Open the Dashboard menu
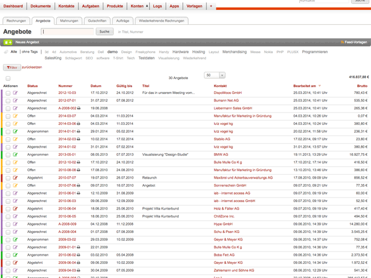Viewport: 371px width, 278px height. 13,6
